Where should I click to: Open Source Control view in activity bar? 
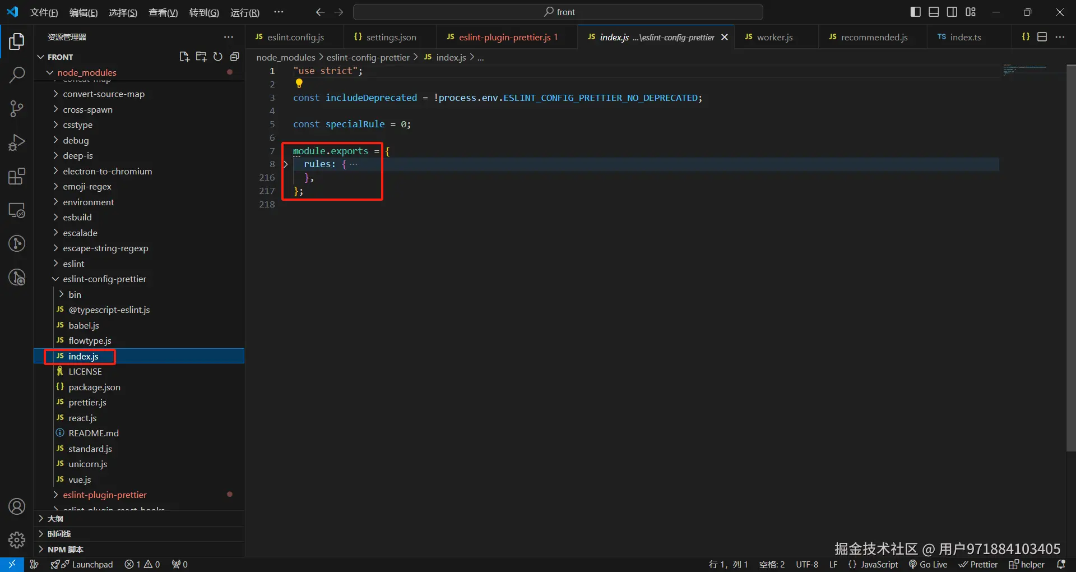pyautogui.click(x=17, y=109)
